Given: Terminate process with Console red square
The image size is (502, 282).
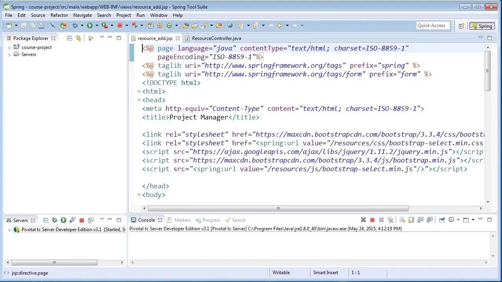Looking at the screenshot, I should coord(373,220).
